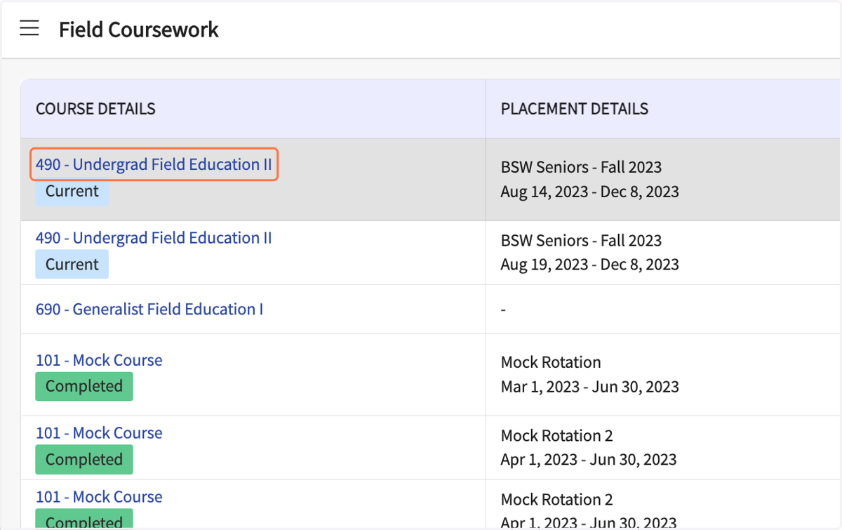Click the Field Coursework page title
Screen dimensions: 842x530
(x=139, y=29)
